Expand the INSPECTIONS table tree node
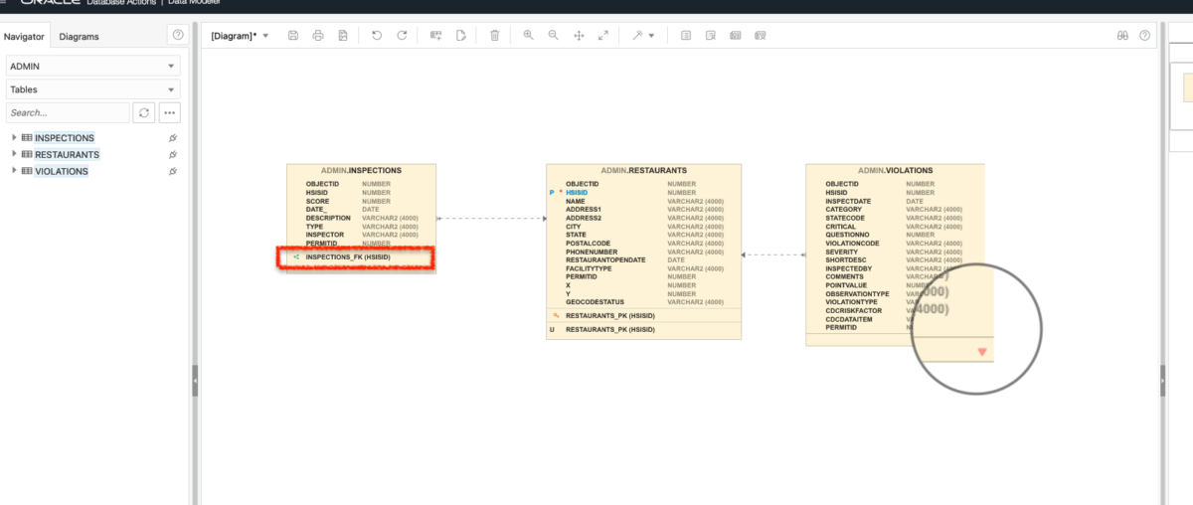Image resolution: width=1193 pixels, height=505 pixels. [x=14, y=138]
